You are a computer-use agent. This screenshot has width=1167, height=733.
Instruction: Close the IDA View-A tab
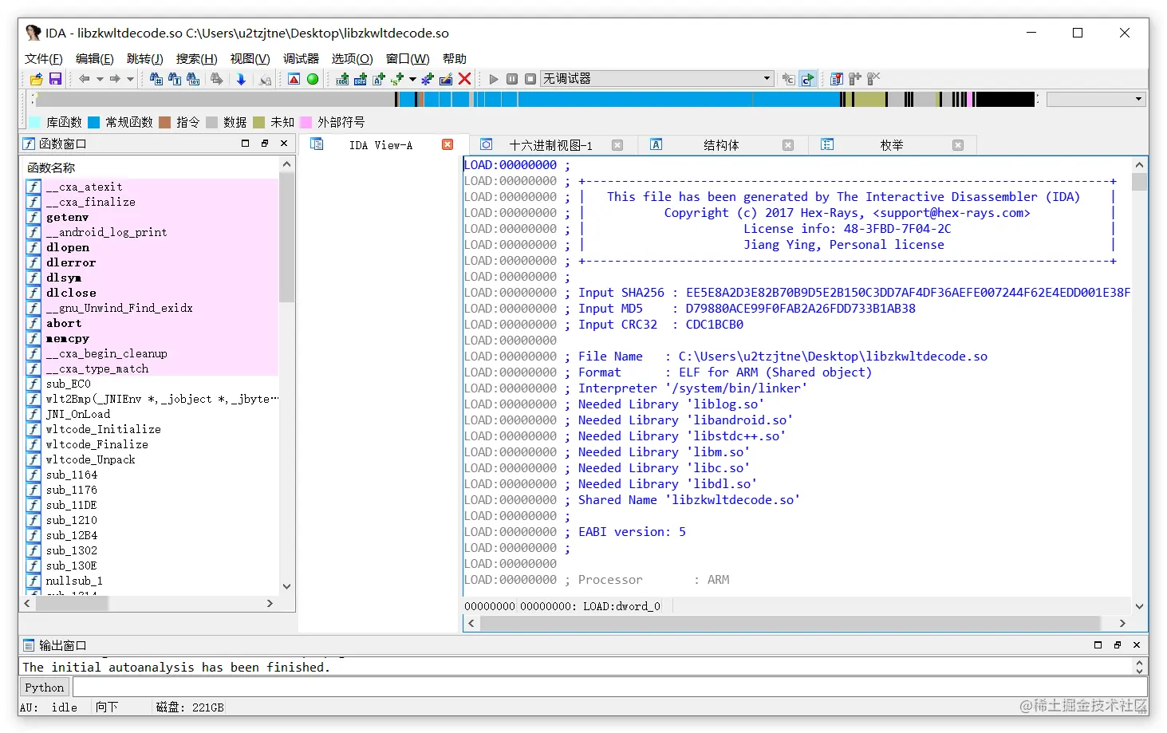(447, 144)
